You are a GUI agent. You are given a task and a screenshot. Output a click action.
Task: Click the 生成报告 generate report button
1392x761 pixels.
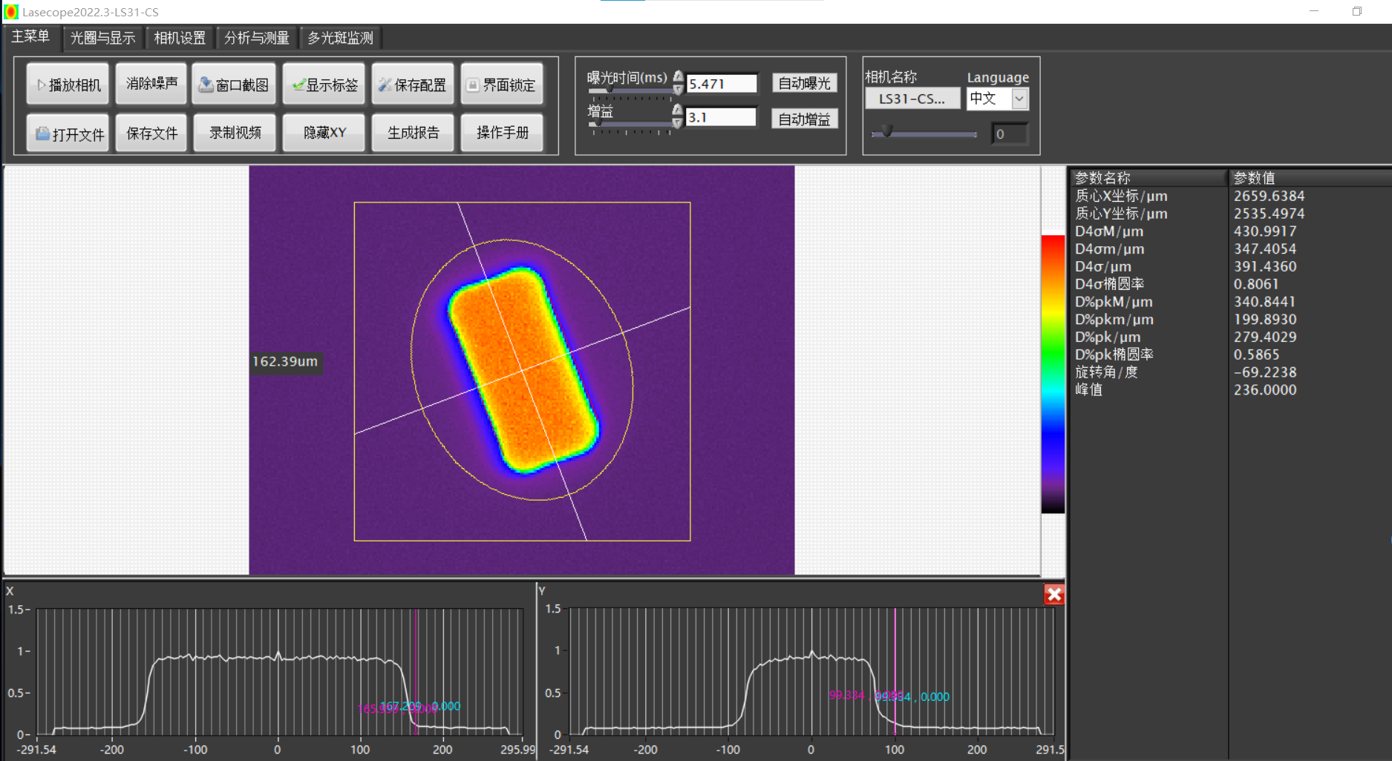click(413, 133)
